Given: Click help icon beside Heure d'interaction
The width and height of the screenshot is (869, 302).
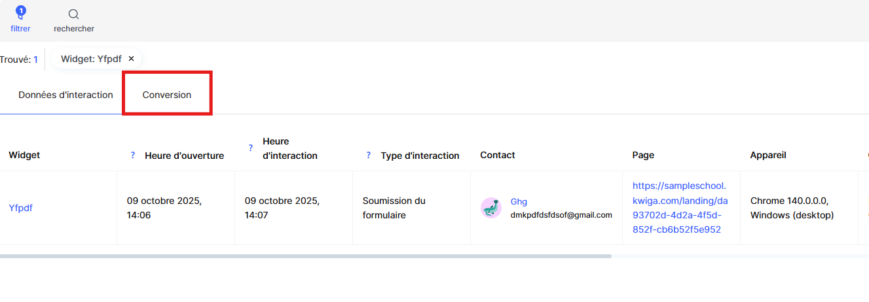Looking at the screenshot, I should click(x=251, y=148).
